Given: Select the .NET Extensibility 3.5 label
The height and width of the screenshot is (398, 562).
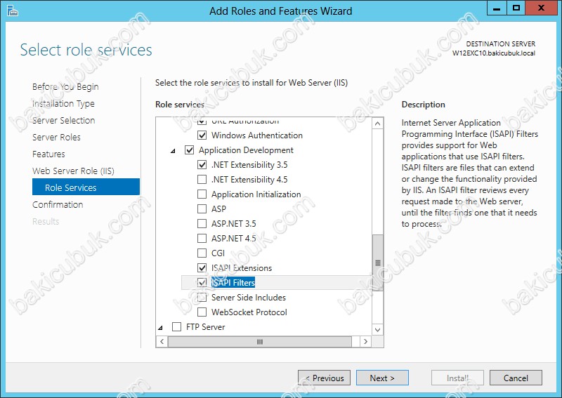Looking at the screenshot, I should [x=249, y=165].
